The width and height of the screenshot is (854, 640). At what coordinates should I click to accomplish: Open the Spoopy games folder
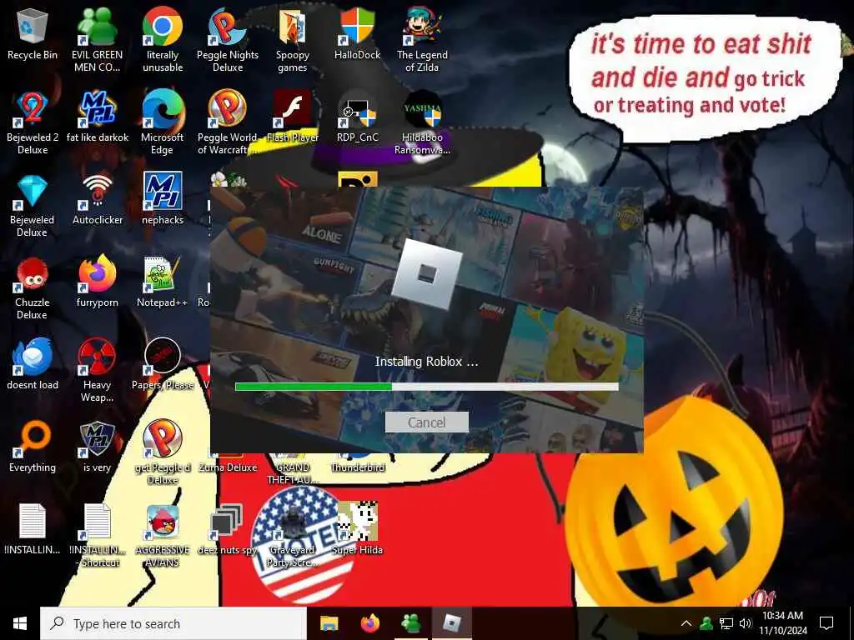tap(293, 39)
